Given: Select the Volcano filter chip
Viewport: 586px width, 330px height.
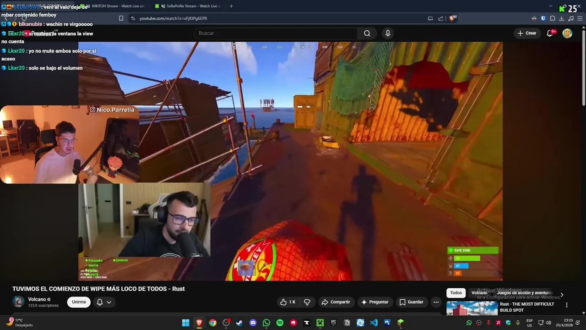Looking at the screenshot, I should click(479, 293).
